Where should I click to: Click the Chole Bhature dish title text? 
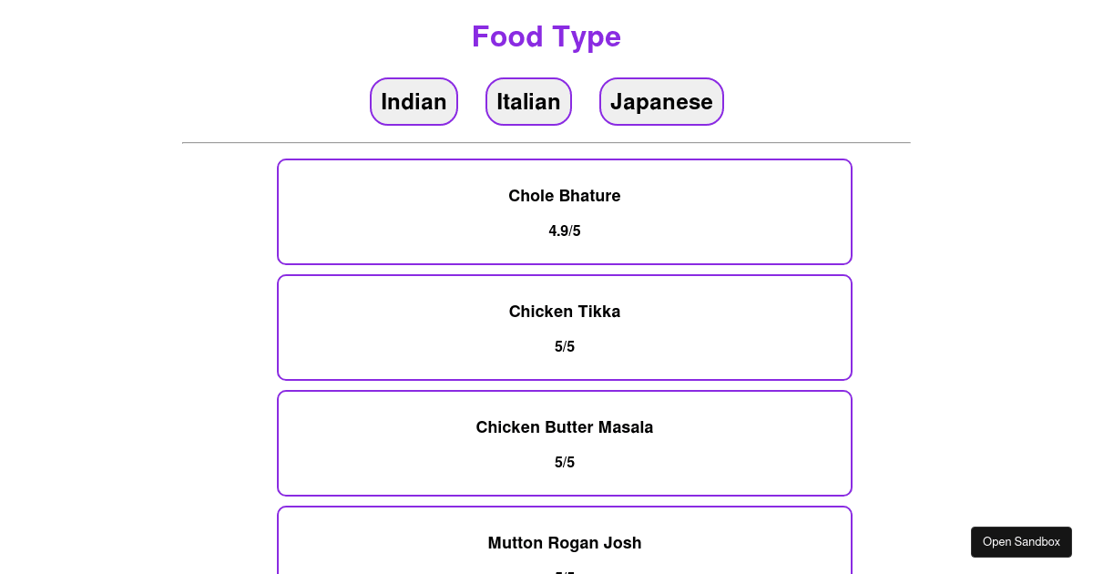point(565,196)
